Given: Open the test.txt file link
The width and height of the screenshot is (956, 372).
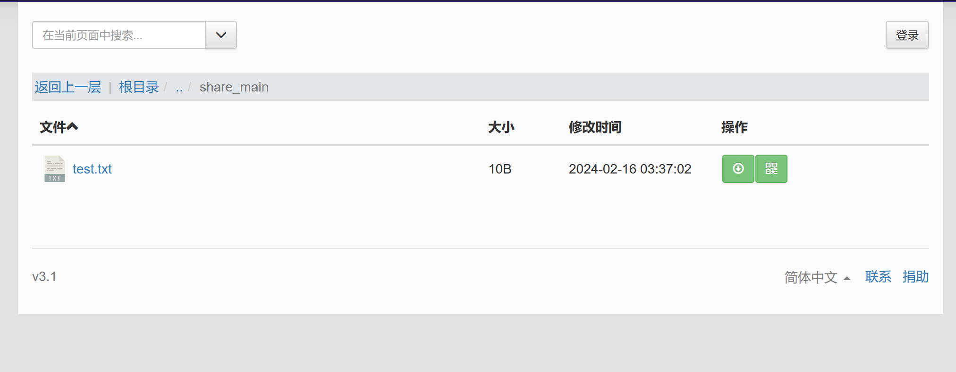Looking at the screenshot, I should pyautogui.click(x=92, y=169).
